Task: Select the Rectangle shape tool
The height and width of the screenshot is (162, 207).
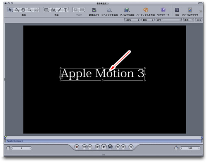Action: (46, 10)
